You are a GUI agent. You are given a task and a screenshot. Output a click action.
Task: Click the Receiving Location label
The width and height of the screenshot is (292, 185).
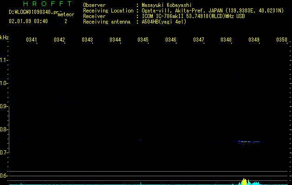[108, 11]
